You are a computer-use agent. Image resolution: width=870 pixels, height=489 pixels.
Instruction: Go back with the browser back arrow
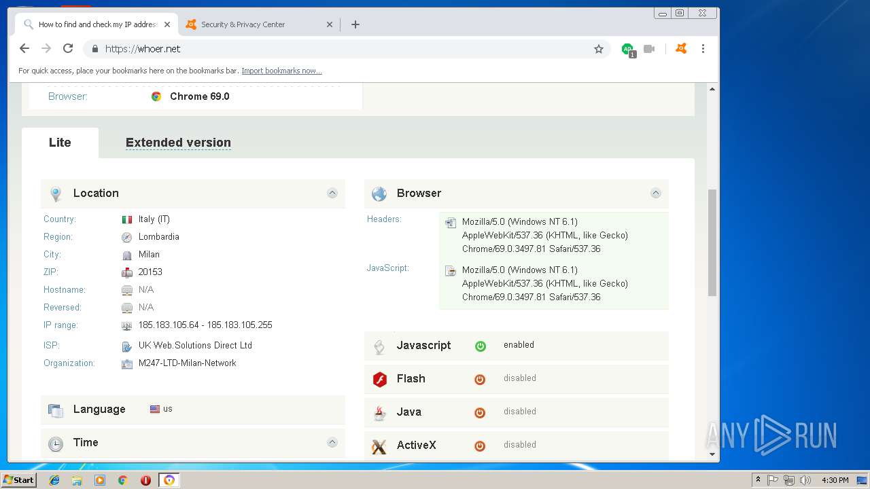pos(24,48)
